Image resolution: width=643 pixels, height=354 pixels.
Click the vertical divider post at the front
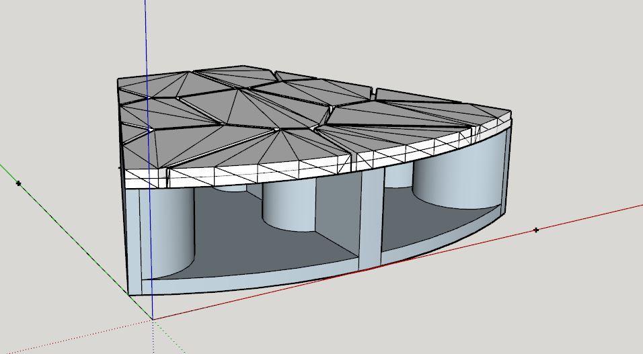[371, 219]
